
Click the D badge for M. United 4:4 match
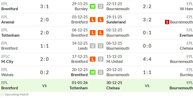[x=101, y=59]
